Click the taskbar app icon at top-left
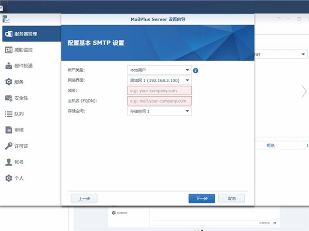The height and width of the screenshot is (231, 309). (1, 8)
